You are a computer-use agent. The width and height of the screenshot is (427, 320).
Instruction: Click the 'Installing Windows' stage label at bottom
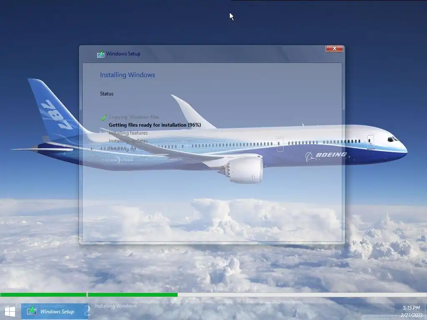coord(116,306)
